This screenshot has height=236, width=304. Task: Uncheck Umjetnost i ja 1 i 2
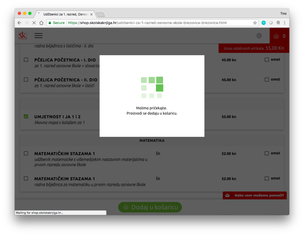26,117
